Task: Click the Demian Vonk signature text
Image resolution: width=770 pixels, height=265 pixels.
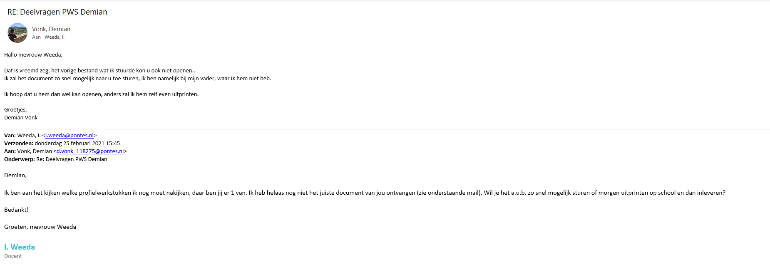Action: 21,118
